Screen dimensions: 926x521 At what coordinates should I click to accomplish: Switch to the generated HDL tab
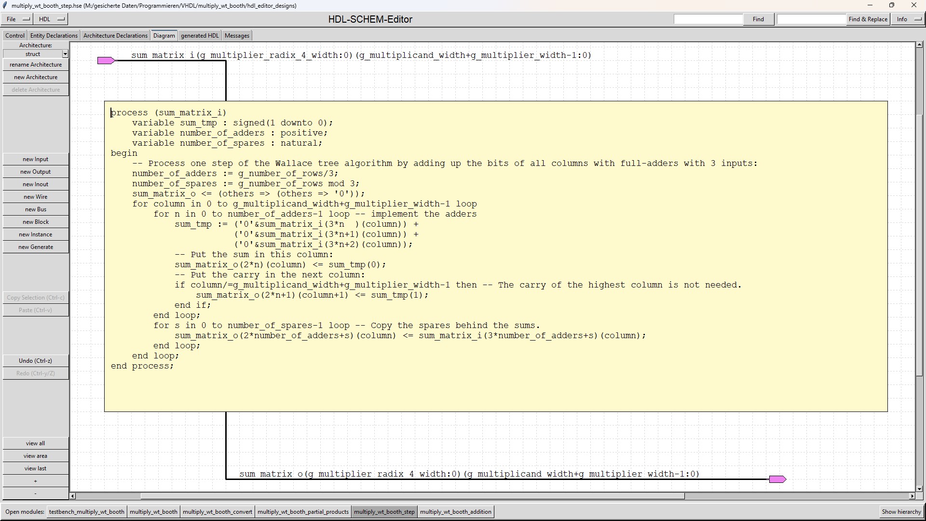(x=200, y=36)
